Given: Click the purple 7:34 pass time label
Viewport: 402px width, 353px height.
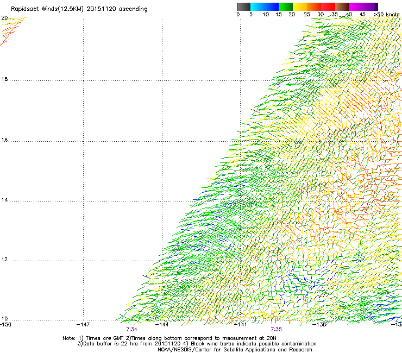Looking at the screenshot, I should (132, 330).
